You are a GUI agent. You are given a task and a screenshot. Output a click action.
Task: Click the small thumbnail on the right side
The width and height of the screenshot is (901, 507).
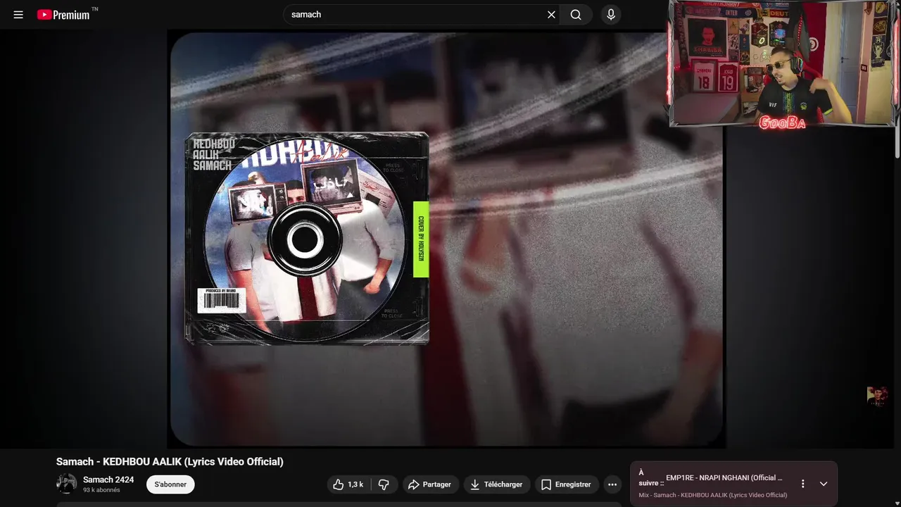click(x=877, y=396)
